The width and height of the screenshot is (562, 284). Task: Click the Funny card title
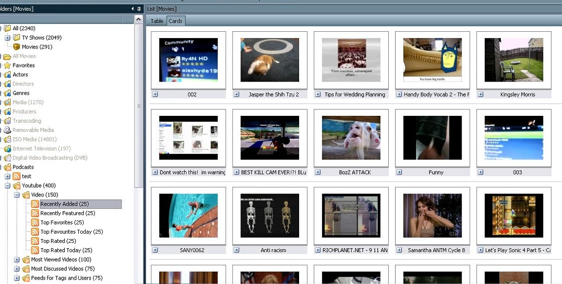click(436, 173)
